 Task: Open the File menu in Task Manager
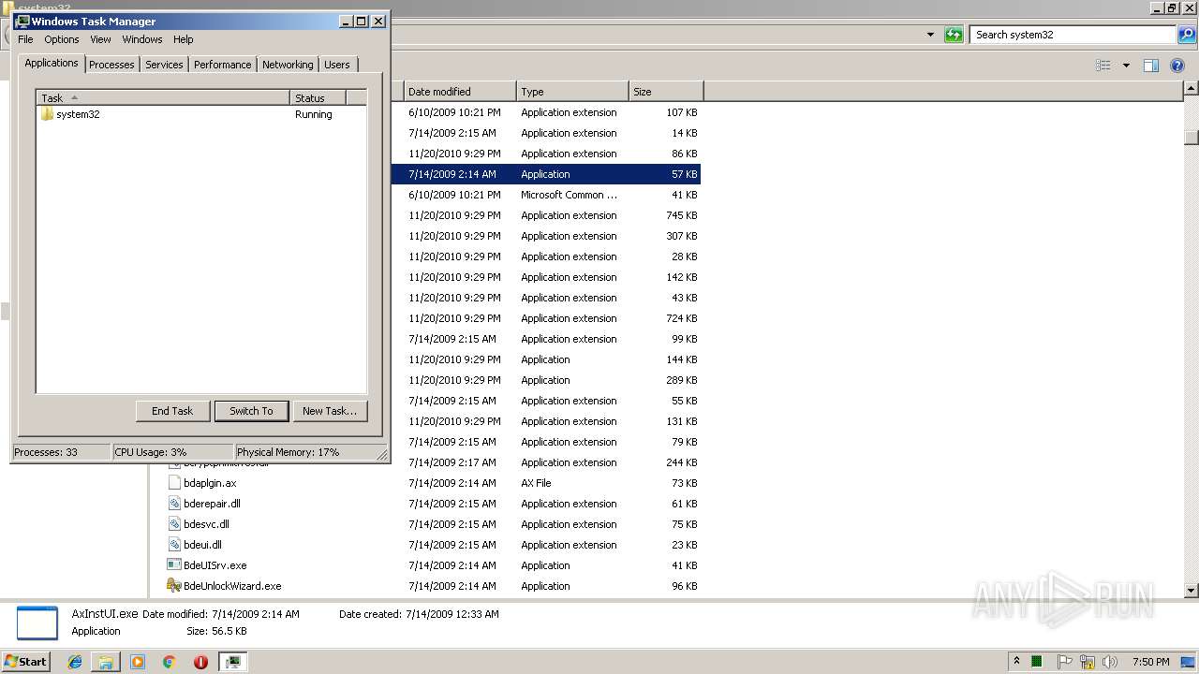[25, 39]
